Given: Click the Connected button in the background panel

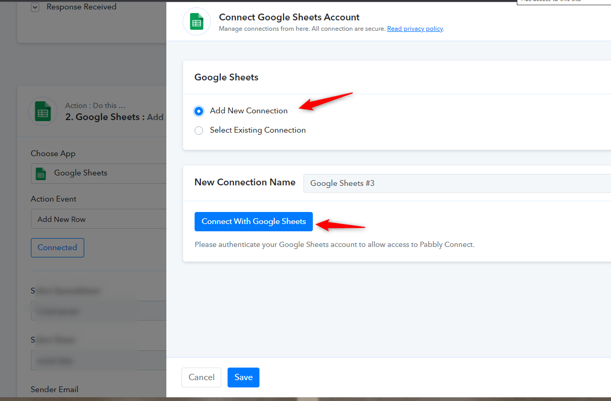Looking at the screenshot, I should click(58, 248).
